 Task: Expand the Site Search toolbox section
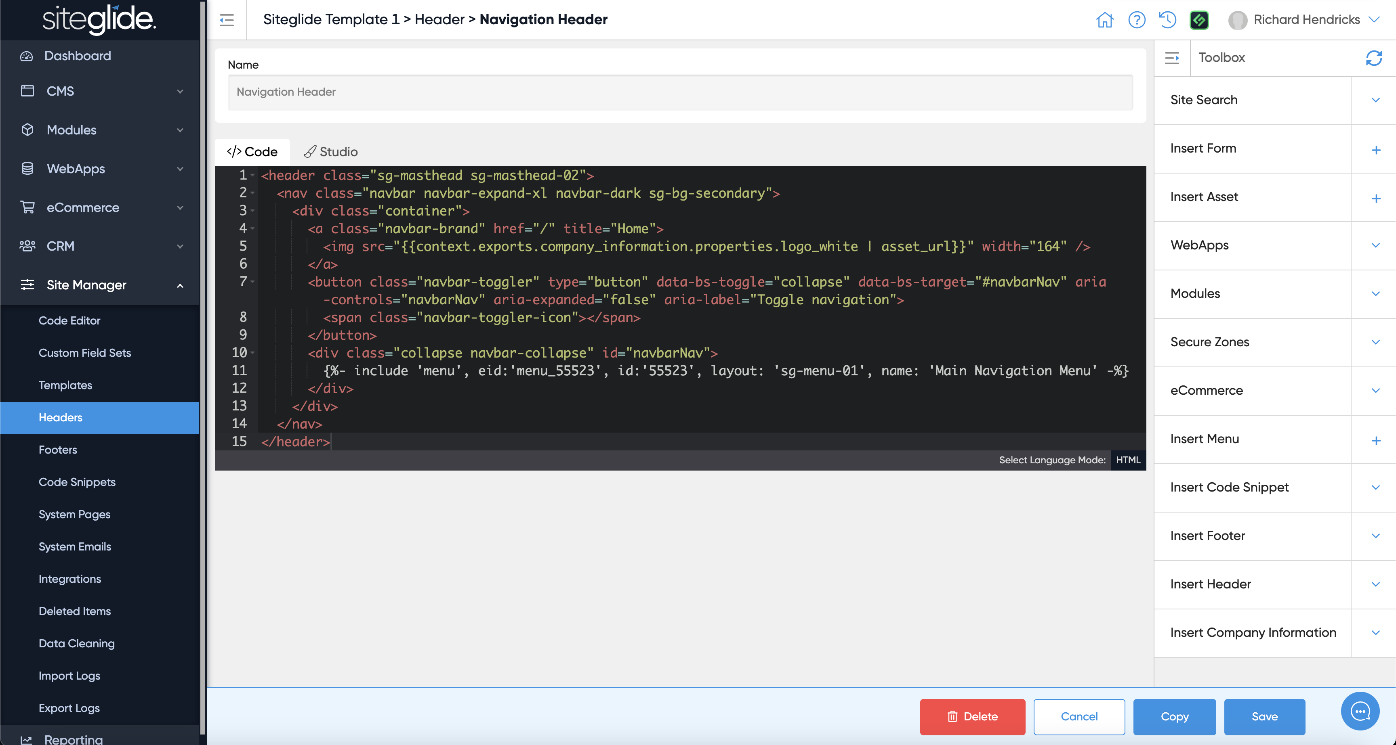pos(1375,100)
